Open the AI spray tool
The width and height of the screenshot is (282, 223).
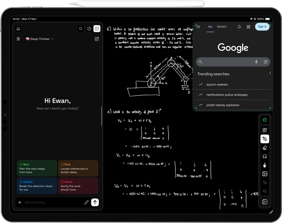point(265,165)
